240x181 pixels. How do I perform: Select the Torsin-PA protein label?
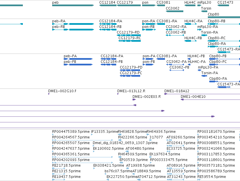210,73
